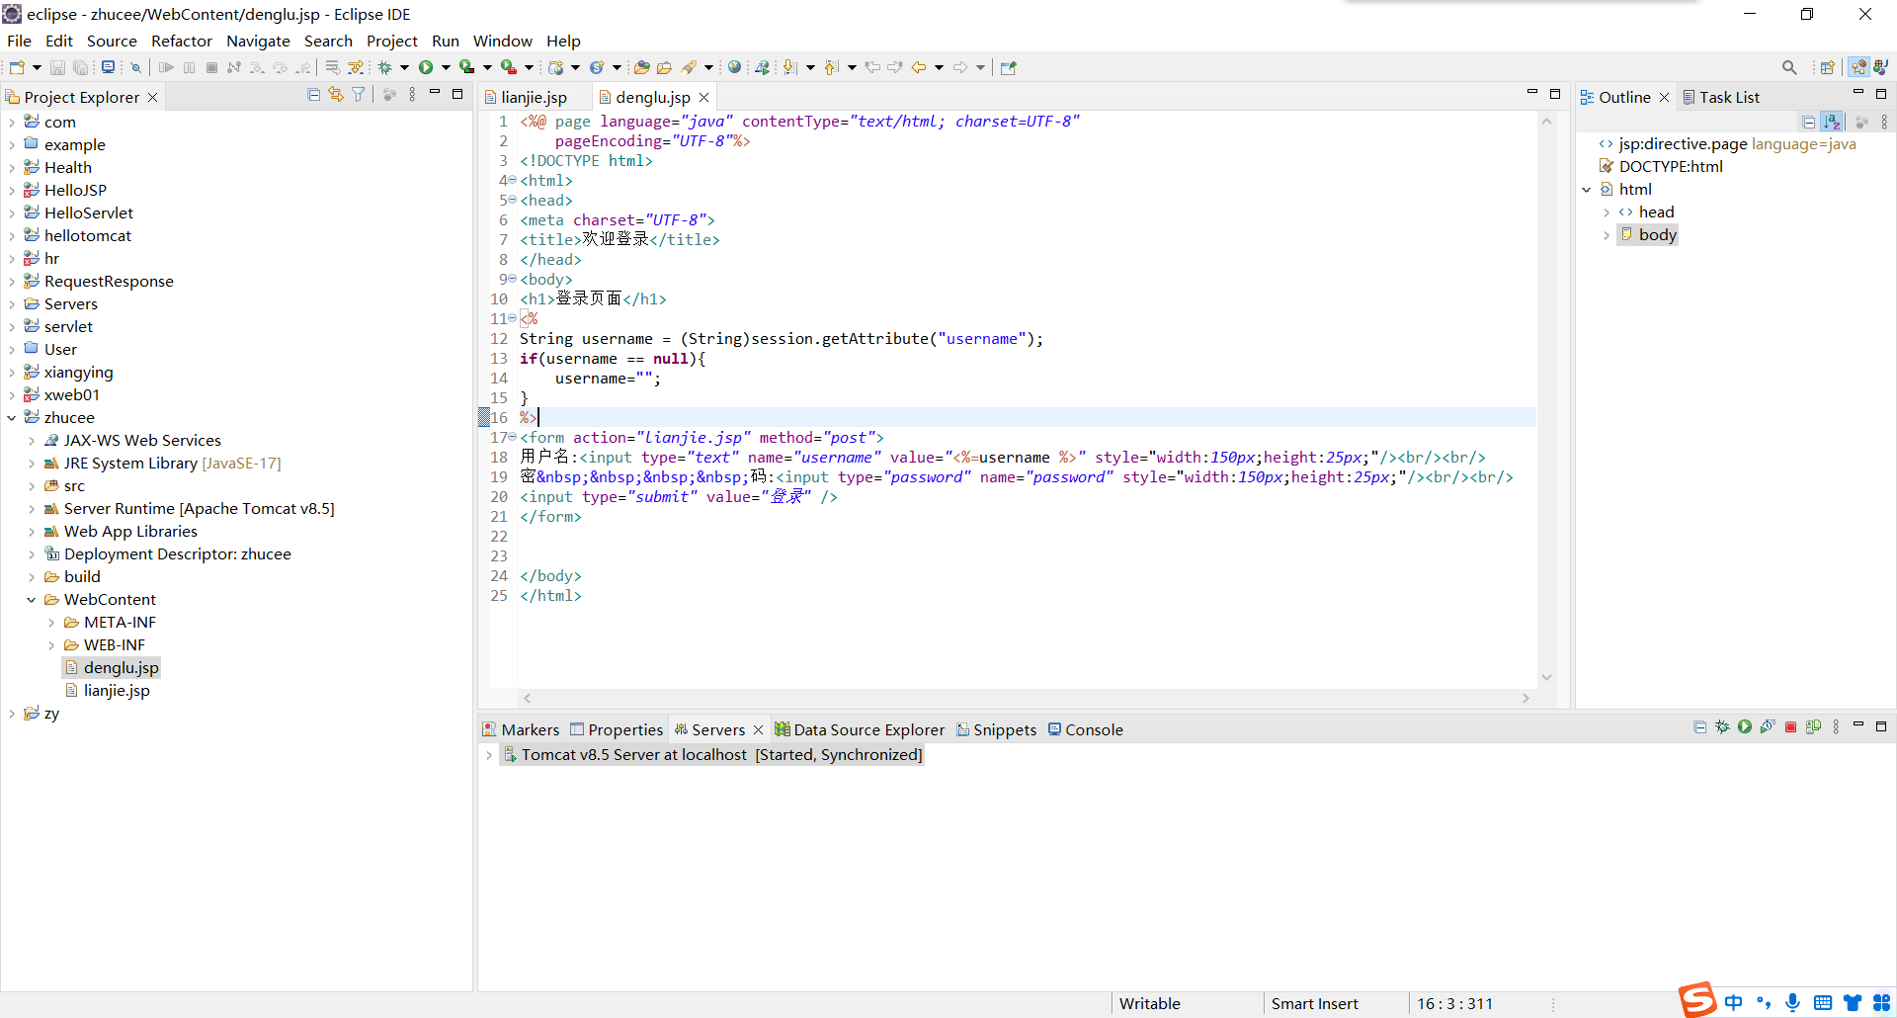The width and height of the screenshot is (1897, 1018).
Task: Click the editor horizontal scrollbar
Action: point(1027,698)
